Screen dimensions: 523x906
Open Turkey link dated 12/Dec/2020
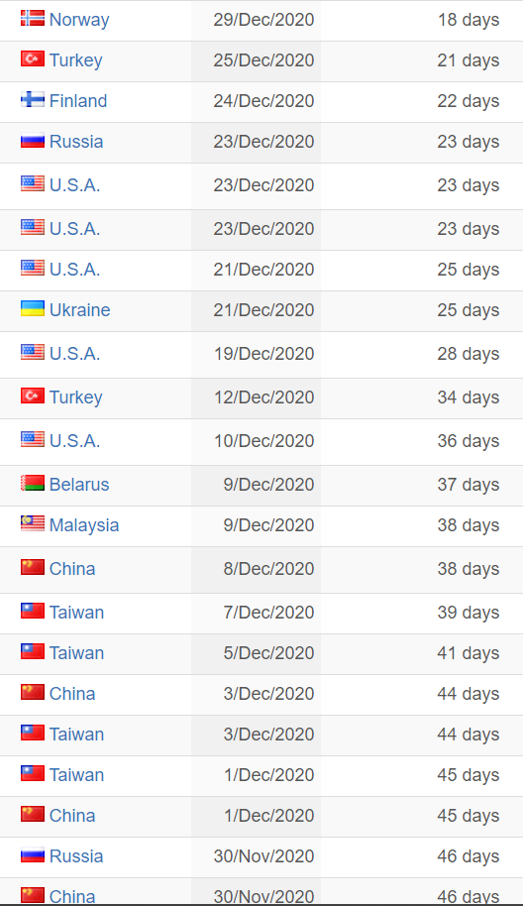click(x=75, y=397)
